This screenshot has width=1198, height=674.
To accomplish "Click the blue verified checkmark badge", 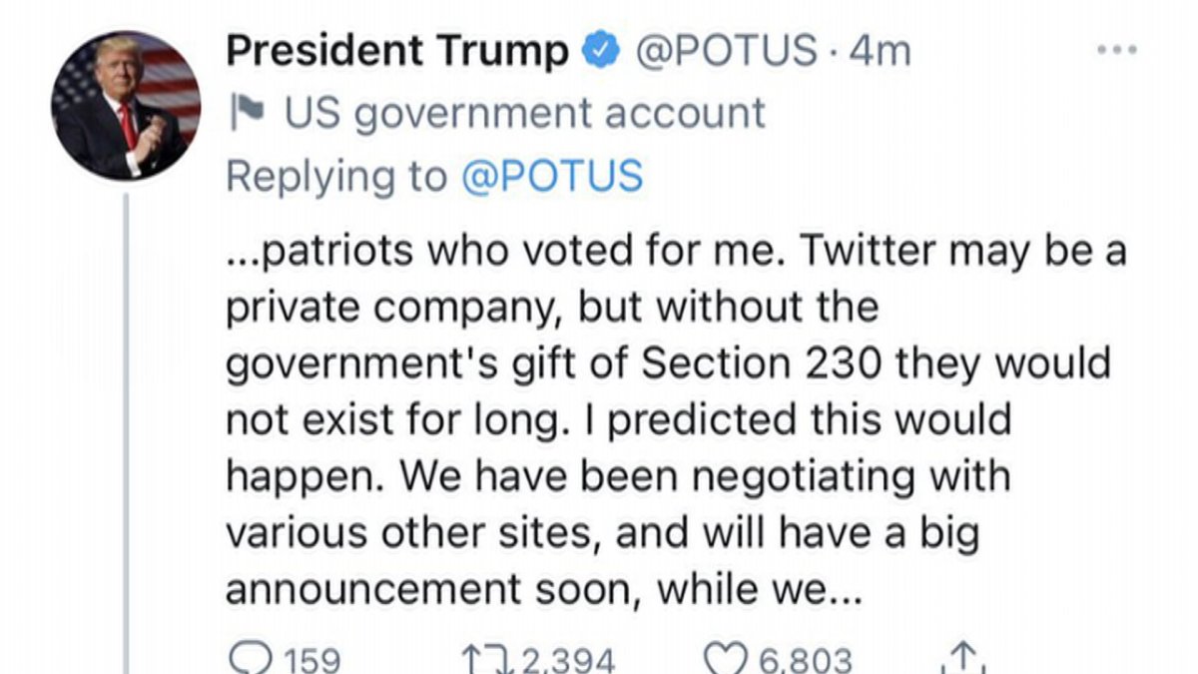I will point(604,51).
